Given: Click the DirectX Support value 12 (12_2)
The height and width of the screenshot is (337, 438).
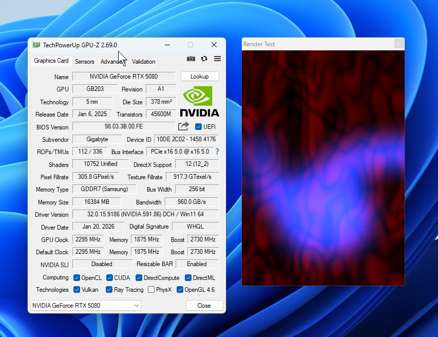Looking at the screenshot, I should point(197,164).
